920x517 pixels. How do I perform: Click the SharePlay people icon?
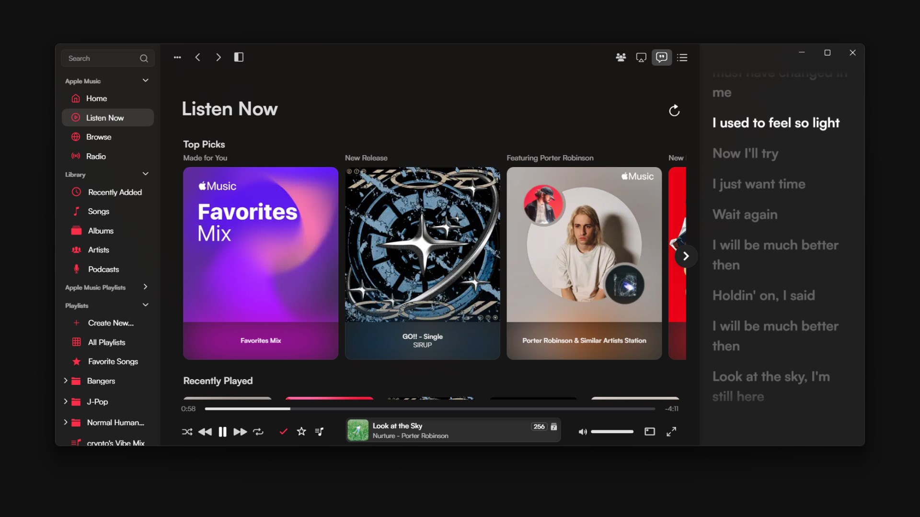(x=621, y=57)
